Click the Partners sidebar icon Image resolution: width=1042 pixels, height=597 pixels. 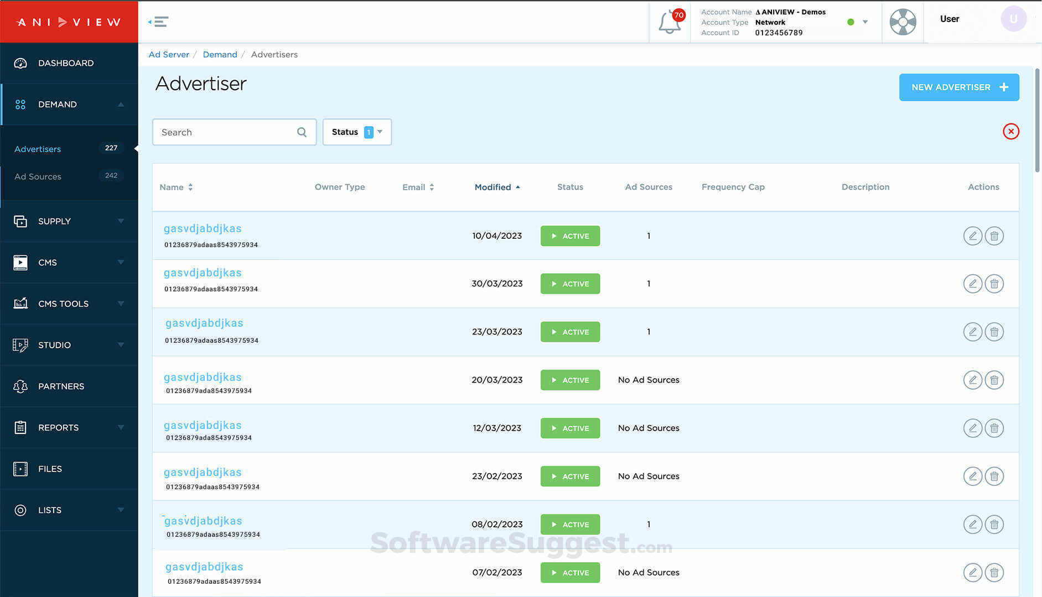(x=20, y=386)
